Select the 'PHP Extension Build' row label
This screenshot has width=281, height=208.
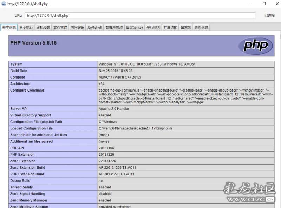point(27,174)
